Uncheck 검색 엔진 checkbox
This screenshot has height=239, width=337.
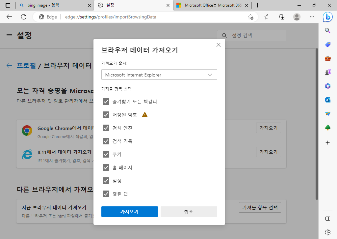pyautogui.click(x=106, y=128)
